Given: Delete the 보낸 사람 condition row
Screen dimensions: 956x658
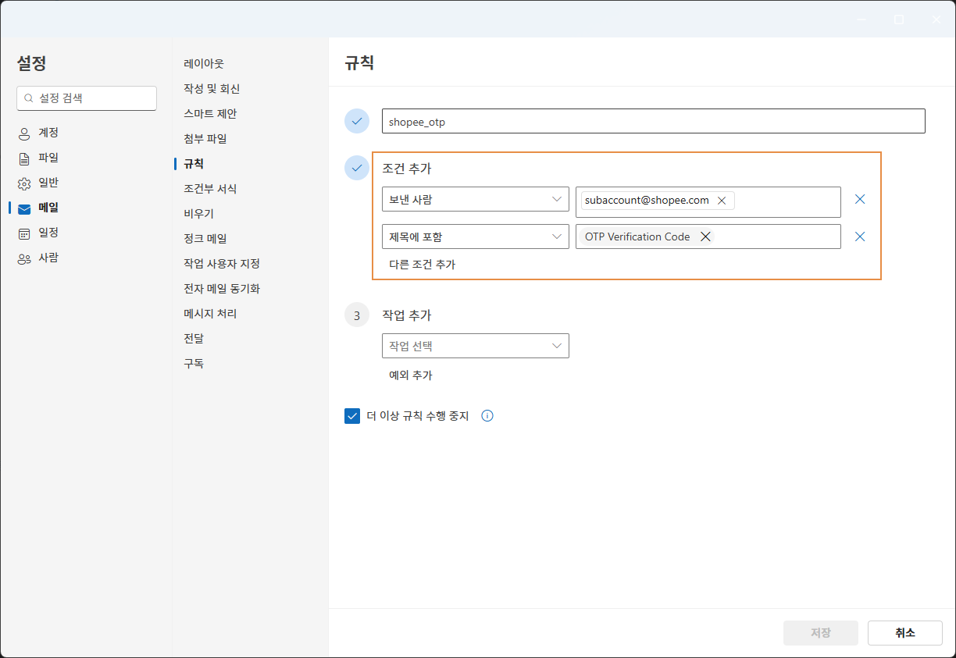Looking at the screenshot, I should 860,199.
